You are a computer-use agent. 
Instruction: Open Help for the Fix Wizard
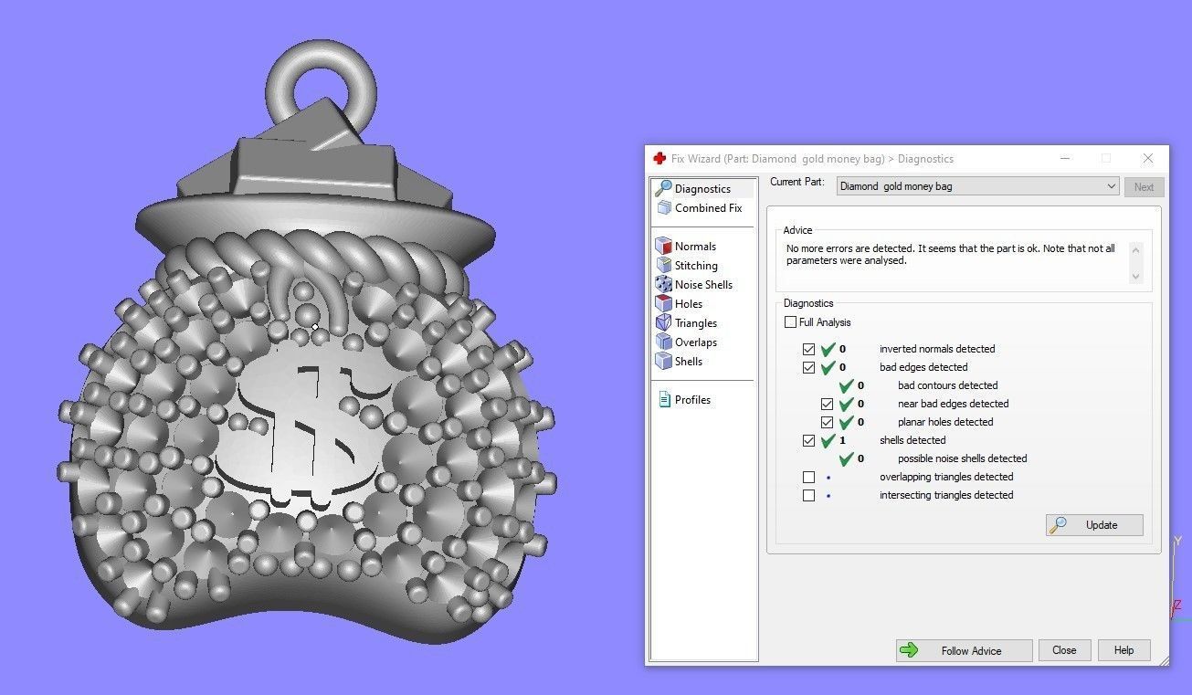(x=1123, y=649)
